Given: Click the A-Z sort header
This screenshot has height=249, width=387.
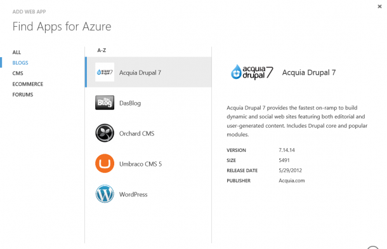Looking at the screenshot, I should 102,50.
